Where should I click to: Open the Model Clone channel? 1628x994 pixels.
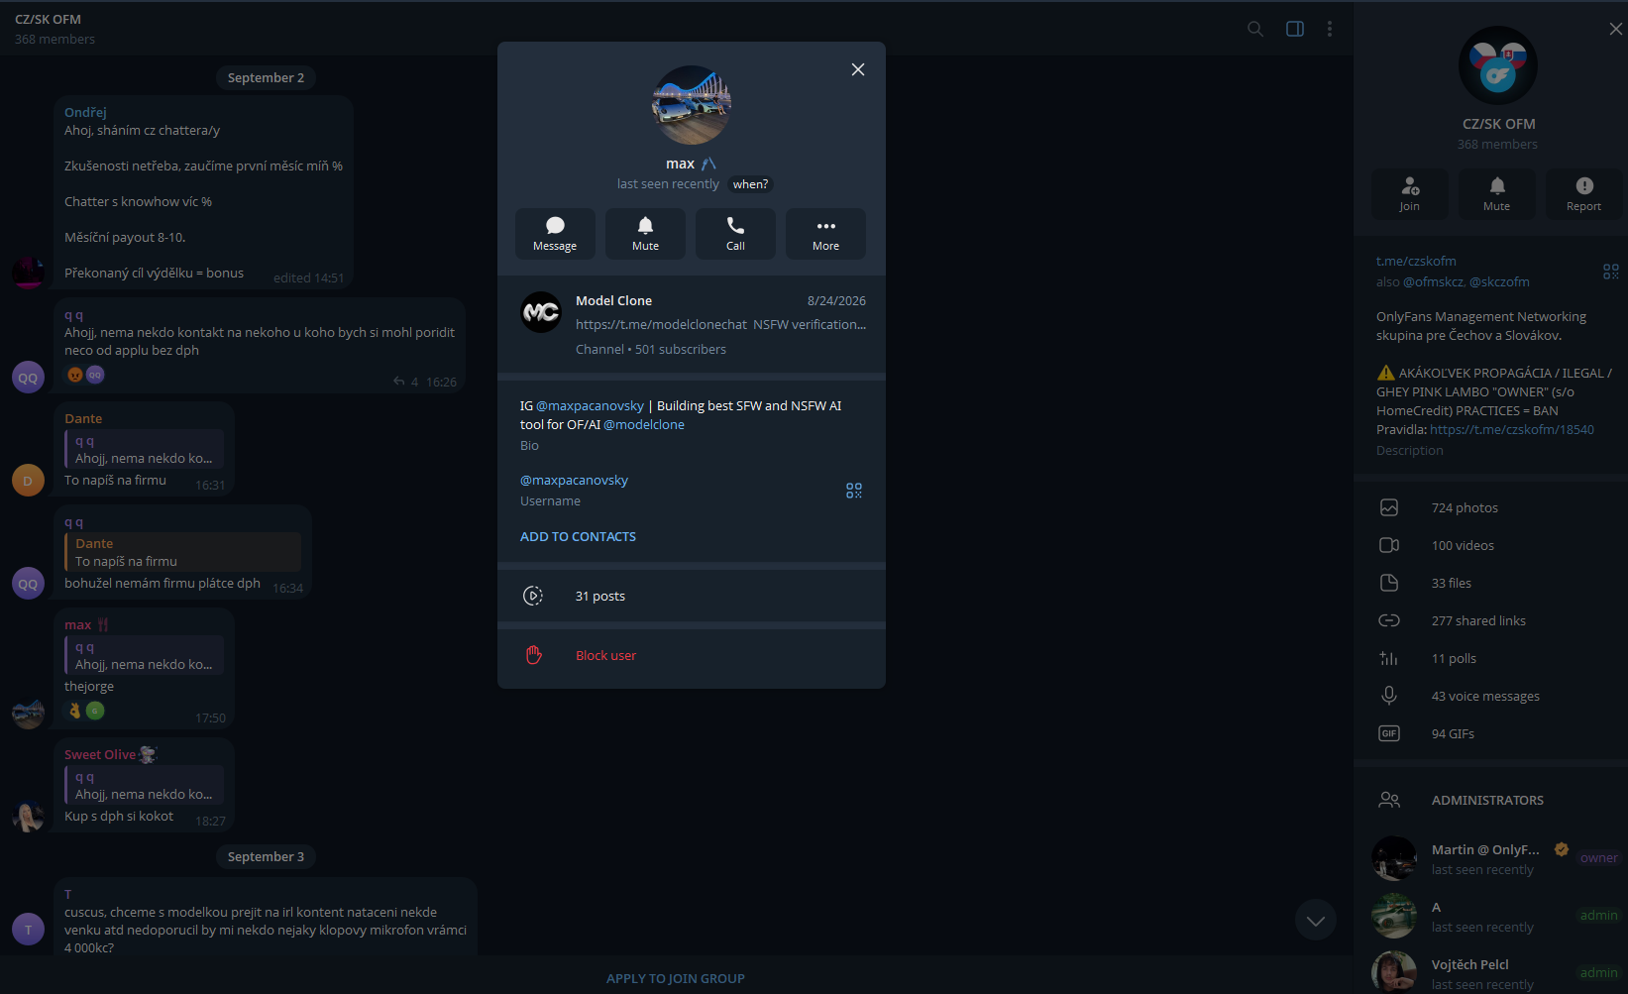click(x=692, y=325)
